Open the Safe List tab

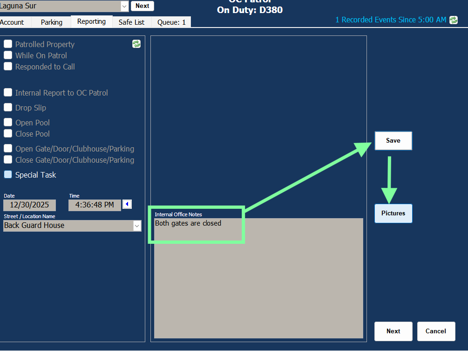coord(131,22)
